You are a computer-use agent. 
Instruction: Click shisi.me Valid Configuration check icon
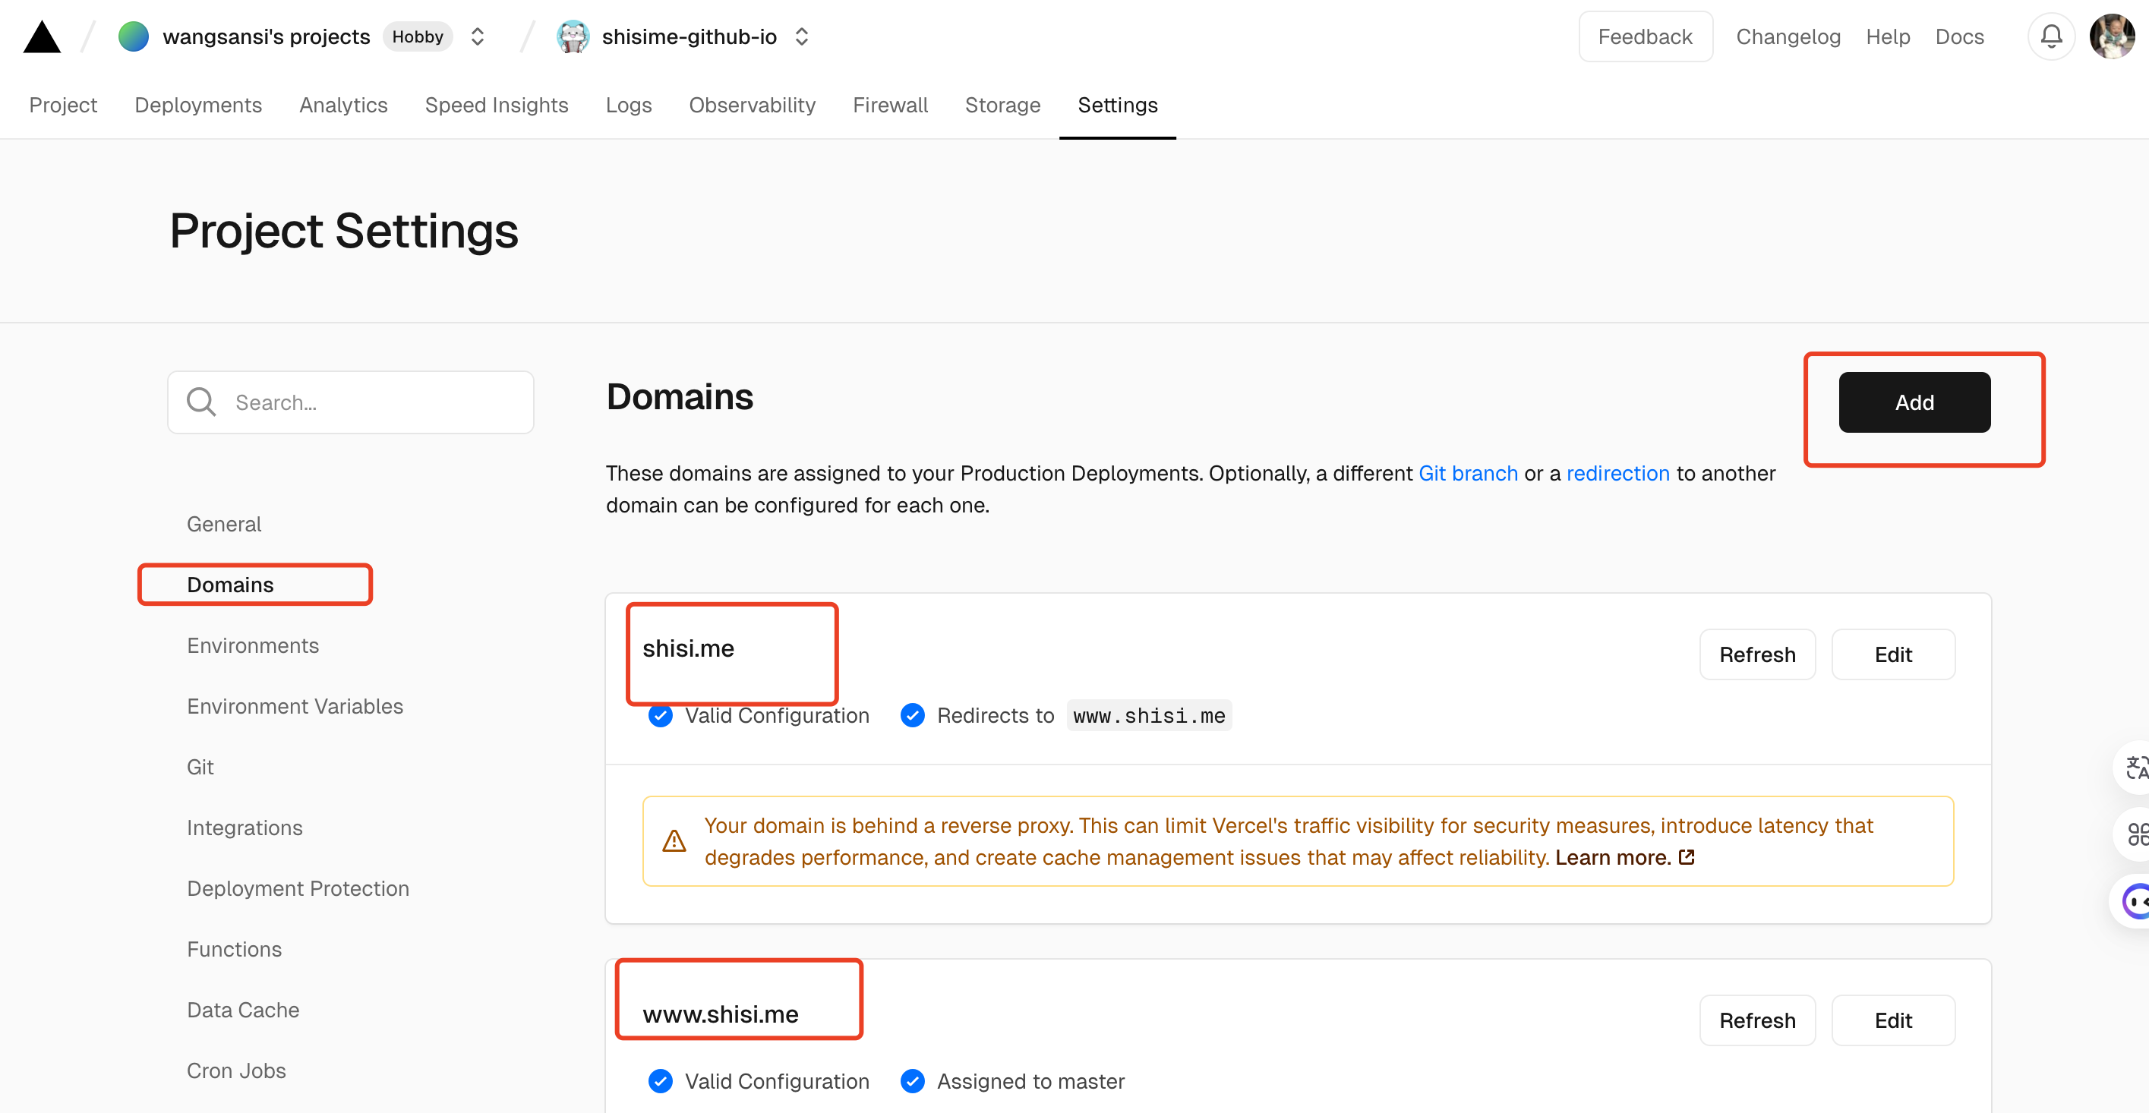[661, 715]
